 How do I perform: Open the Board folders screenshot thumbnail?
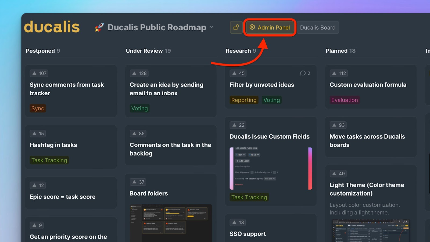pos(171,223)
